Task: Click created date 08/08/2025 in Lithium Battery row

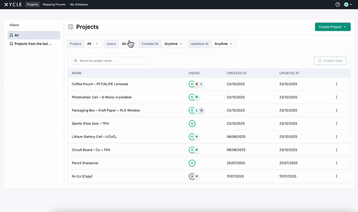Action: point(236,137)
